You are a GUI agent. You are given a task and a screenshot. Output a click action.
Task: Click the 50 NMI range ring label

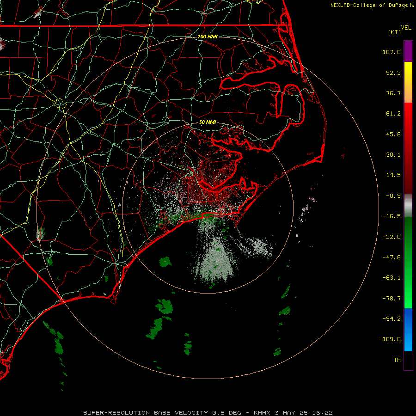click(x=208, y=122)
